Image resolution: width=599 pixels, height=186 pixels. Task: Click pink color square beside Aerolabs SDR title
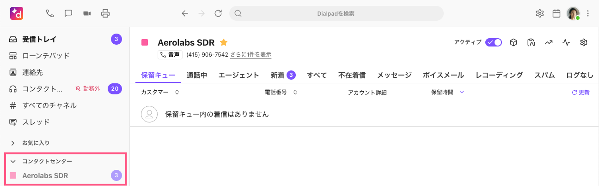(145, 43)
